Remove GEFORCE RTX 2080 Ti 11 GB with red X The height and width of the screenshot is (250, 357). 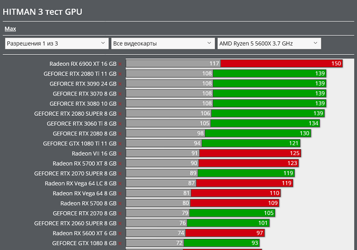pyautogui.click(x=120, y=74)
